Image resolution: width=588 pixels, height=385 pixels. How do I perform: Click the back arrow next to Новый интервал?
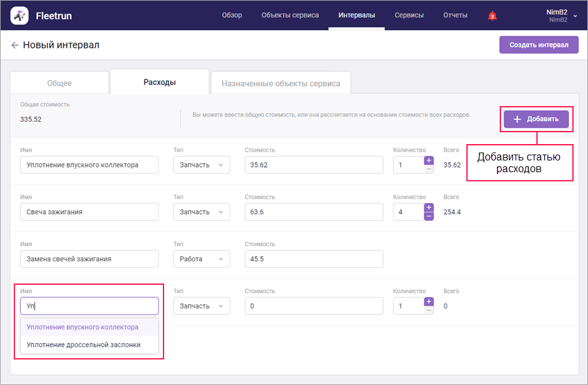[x=14, y=45]
